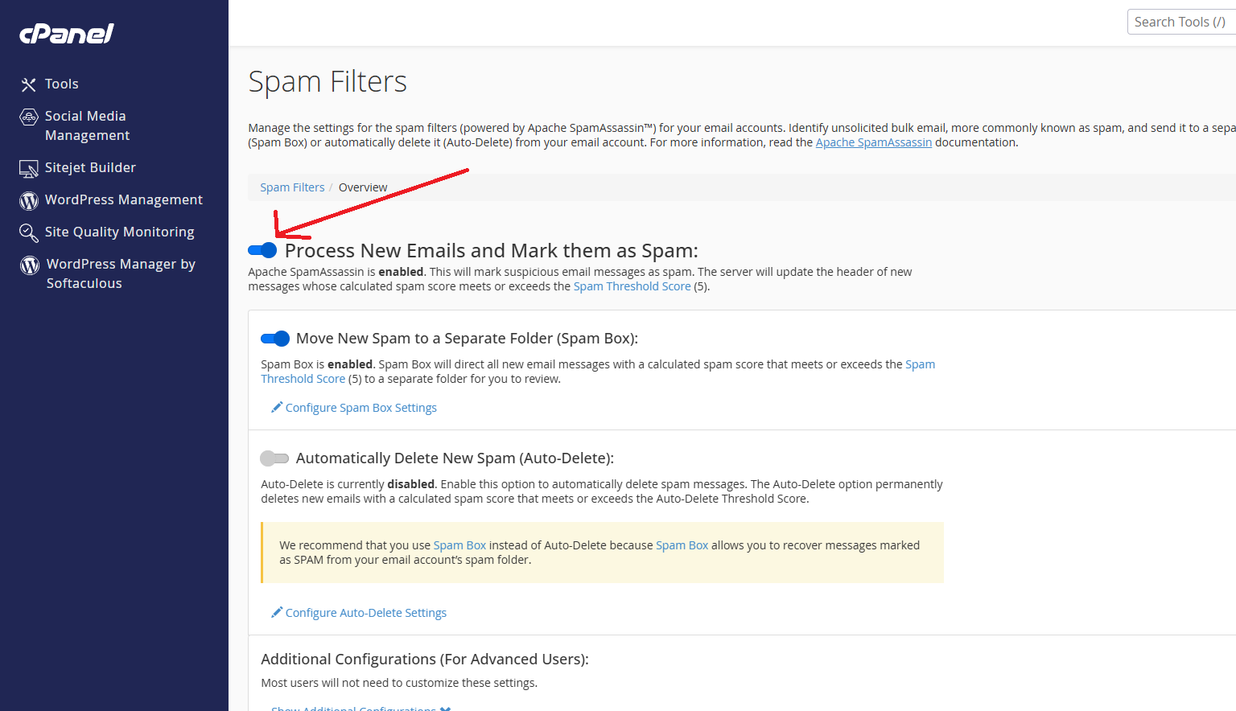The width and height of the screenshot is (1236, 711).
Task: Click the WordPress Manager by Softaculous icon
Action: [x=30, y=265]
